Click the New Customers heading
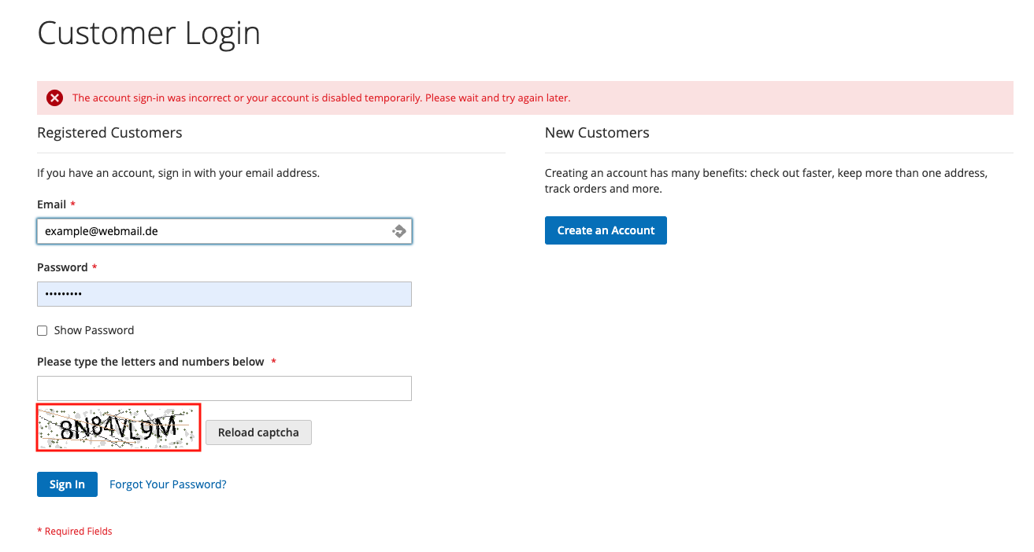 [597, 133]
